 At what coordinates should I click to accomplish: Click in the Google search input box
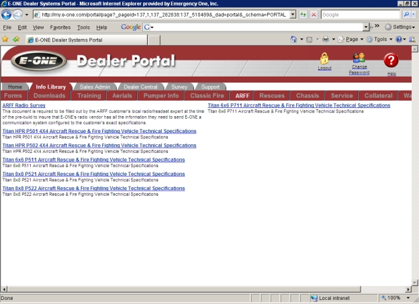pos(360,14)
